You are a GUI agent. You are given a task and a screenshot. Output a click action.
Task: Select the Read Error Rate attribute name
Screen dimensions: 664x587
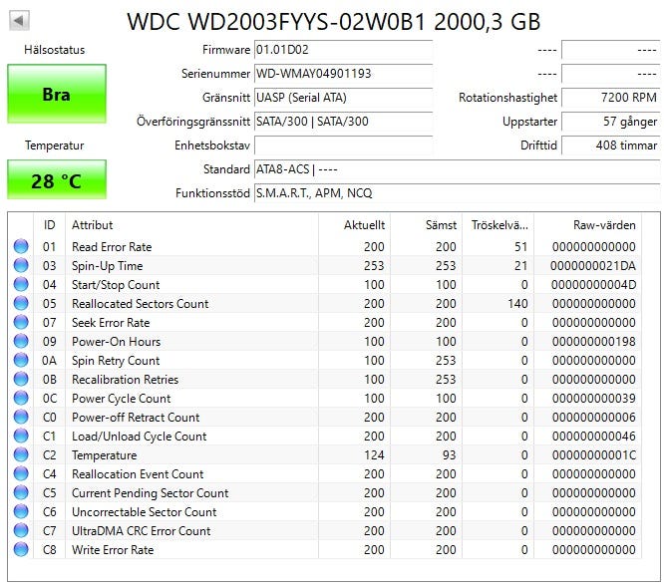click(112, 247)
